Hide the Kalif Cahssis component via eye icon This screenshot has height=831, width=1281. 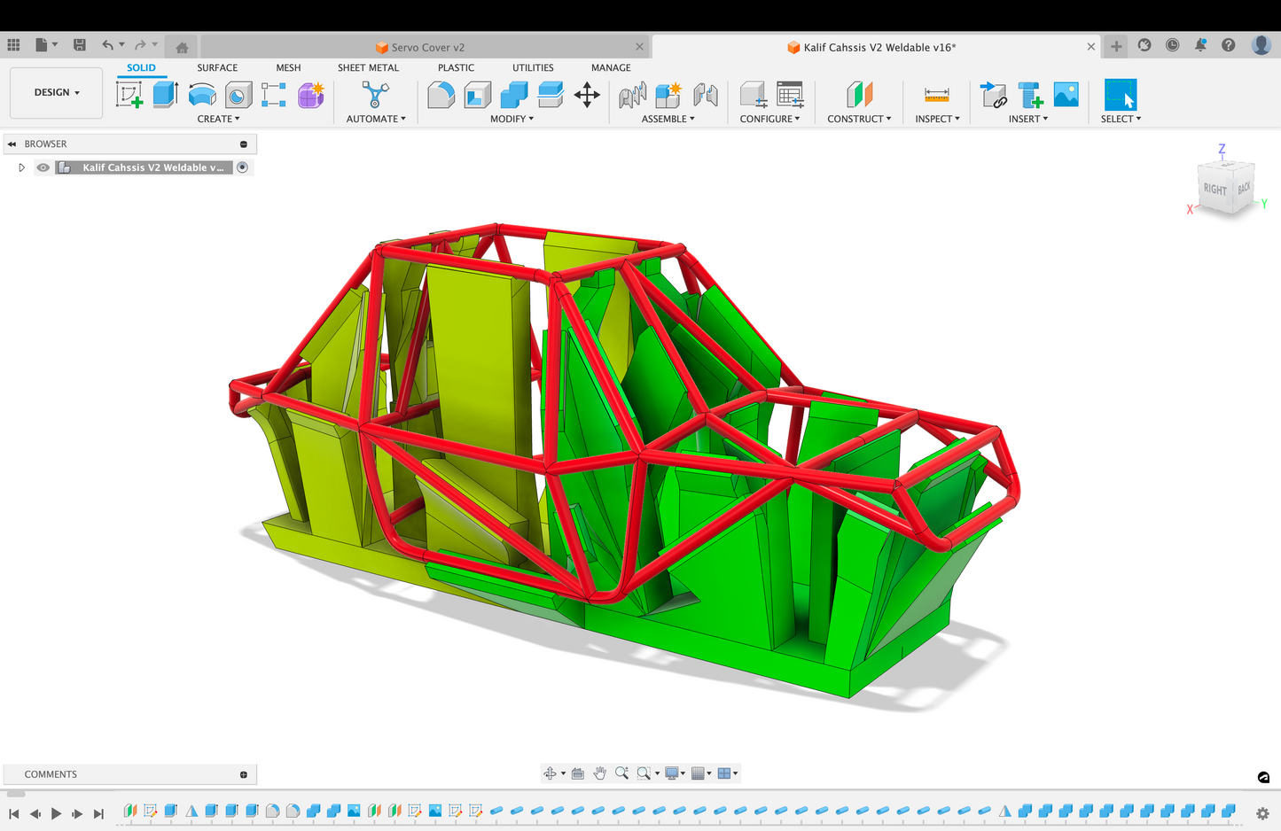pos(43,167)
